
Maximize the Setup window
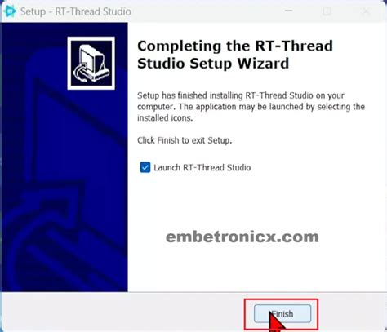tap(327, 11)
